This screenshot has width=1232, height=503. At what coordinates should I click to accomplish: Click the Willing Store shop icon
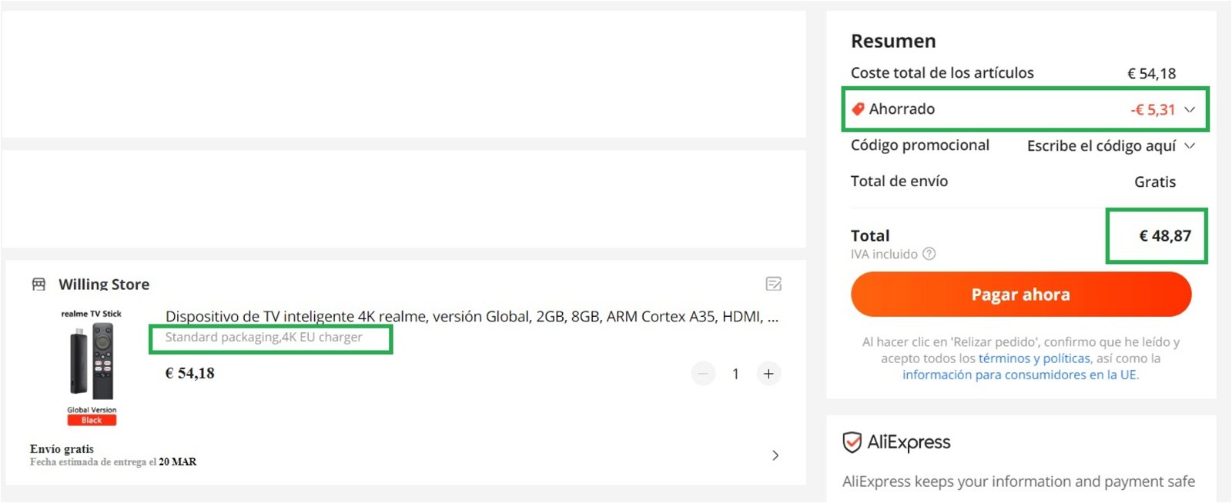[x=38, y=285]
